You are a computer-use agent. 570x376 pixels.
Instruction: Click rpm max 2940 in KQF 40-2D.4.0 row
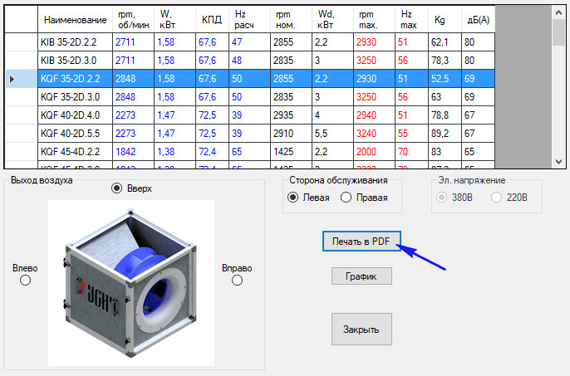point(374,115)
